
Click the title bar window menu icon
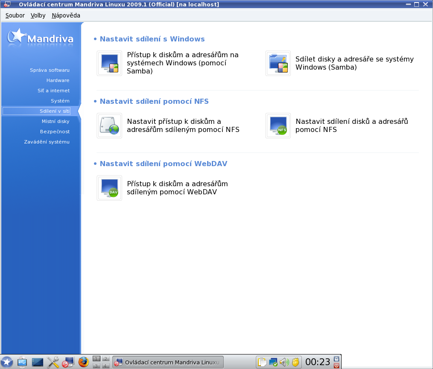coord(7,4)
